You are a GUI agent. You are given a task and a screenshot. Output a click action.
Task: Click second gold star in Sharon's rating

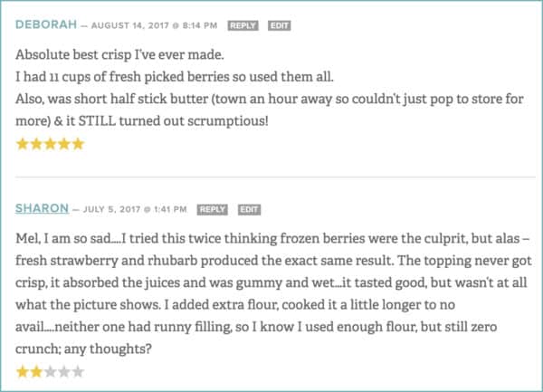[36, 371]
